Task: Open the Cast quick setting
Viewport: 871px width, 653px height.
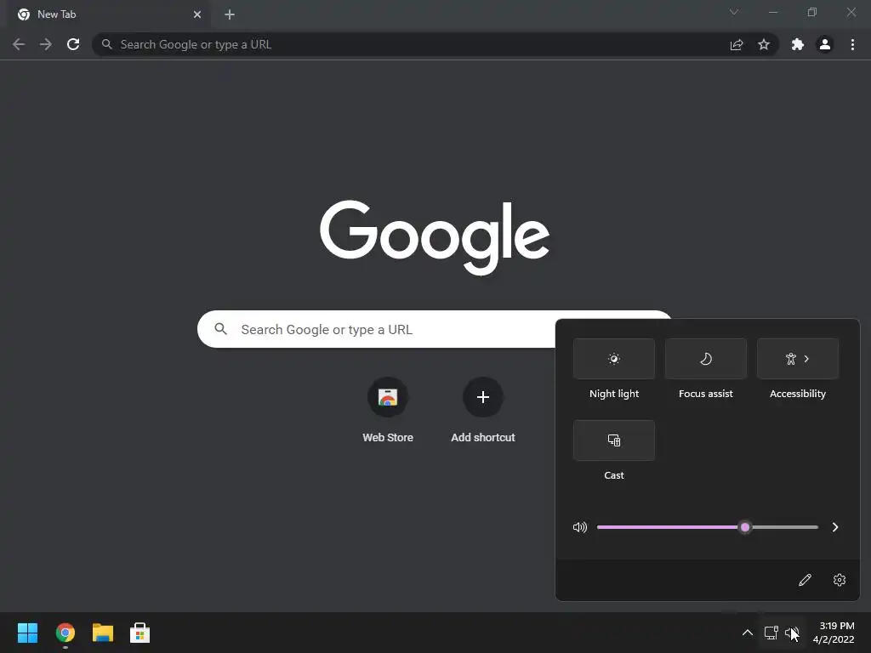Action: [x=614, y=440]
